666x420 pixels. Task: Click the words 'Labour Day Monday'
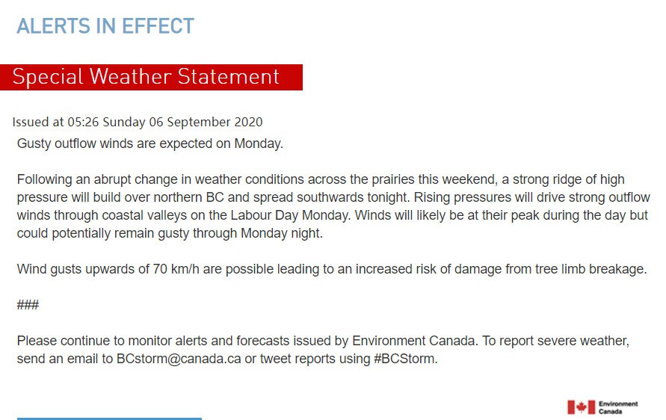(x=291, y=215)
